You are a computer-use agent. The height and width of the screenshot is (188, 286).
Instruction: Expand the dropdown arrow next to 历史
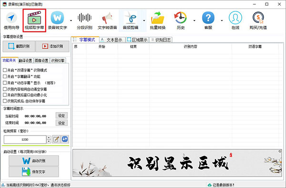coord(194,21)
